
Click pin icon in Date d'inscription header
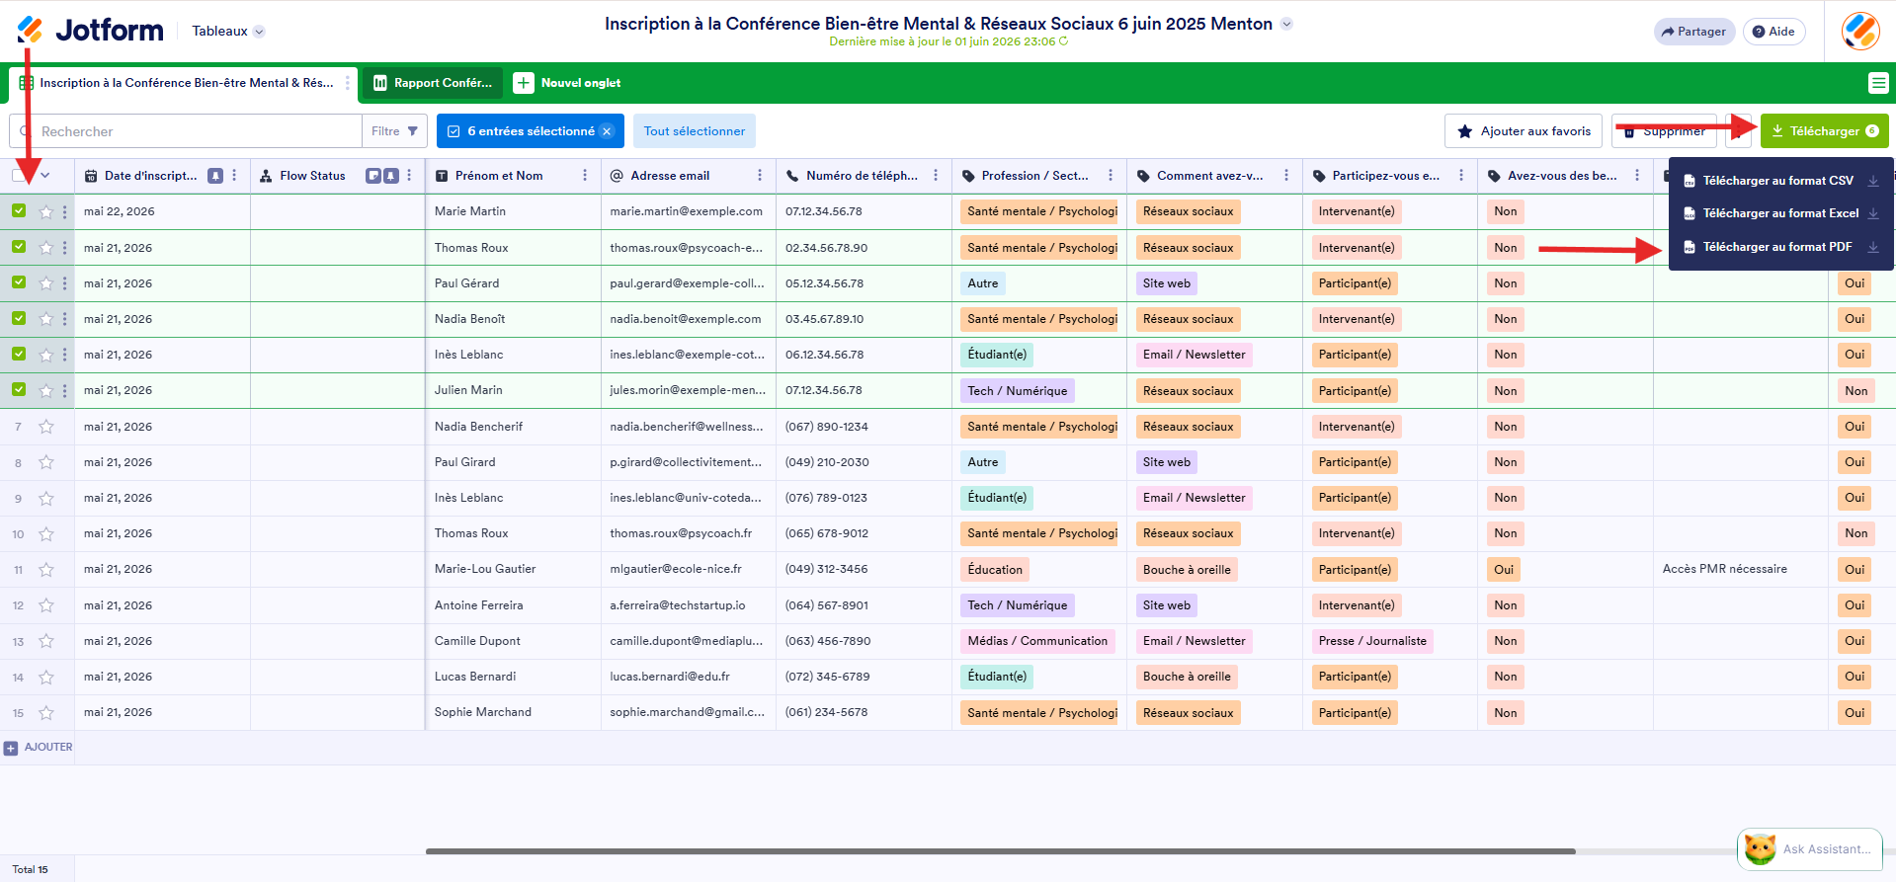pyautogui.click(x=215, y=176)
